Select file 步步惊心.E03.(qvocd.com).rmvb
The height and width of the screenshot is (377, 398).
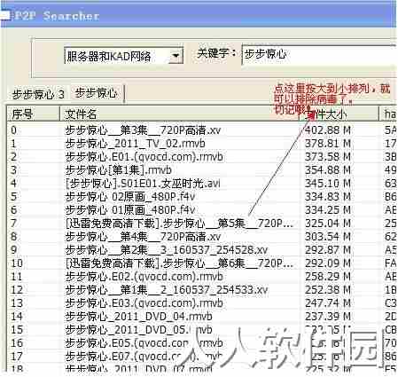(144, 303)
